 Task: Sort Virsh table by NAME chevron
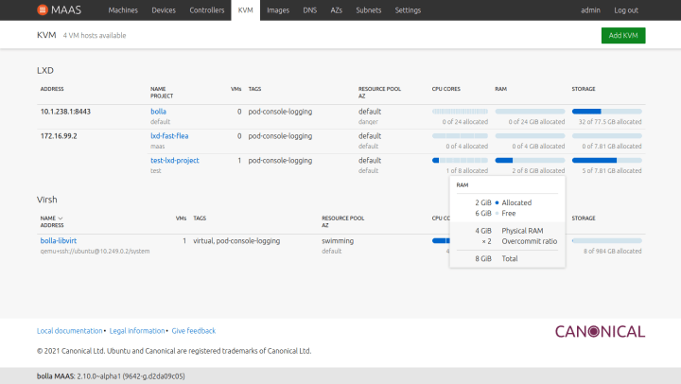coord(61,218)
